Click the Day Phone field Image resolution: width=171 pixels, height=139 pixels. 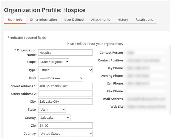[x=146, y=68]
